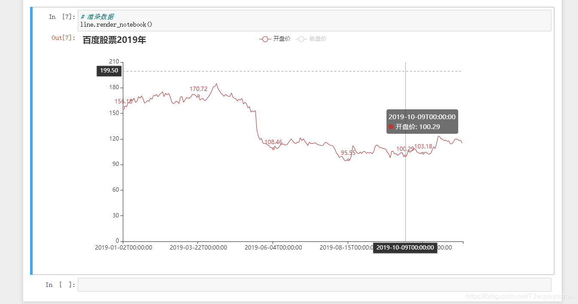Screen dimensions: 578x304
Task: Click the tooltip showing 开盘价: 100.29
Action: 422,122
